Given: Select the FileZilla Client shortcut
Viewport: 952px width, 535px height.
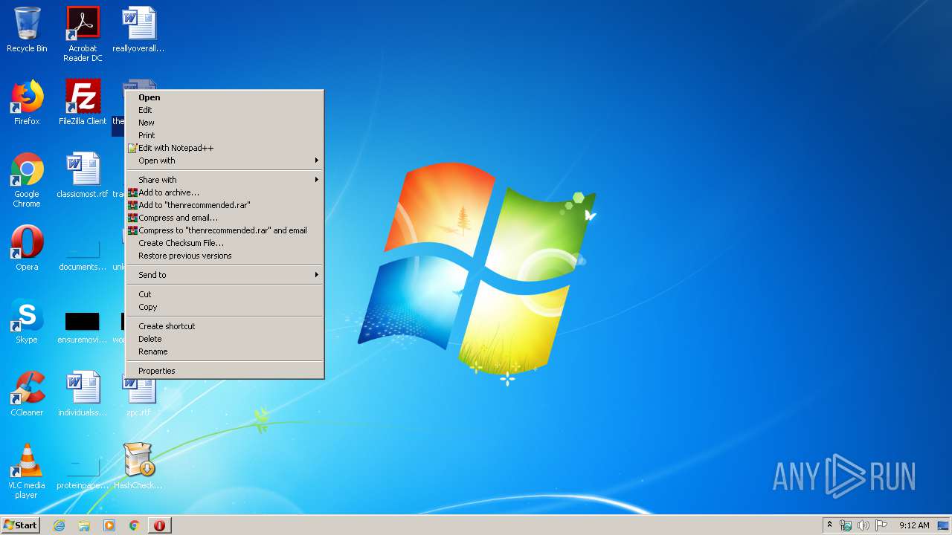Looking at the screenshot, I should pyautogui.click(x=83, y=103).
